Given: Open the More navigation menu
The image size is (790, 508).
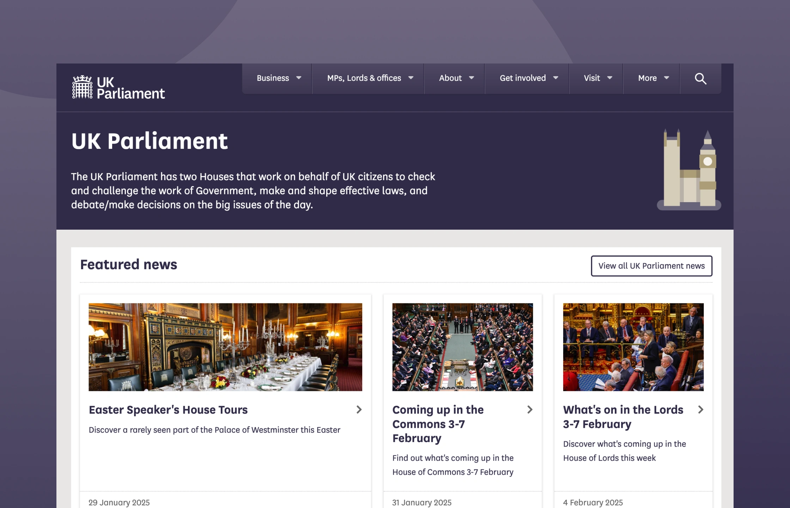Looking at the screenshot, I should (x=651, y=78).
